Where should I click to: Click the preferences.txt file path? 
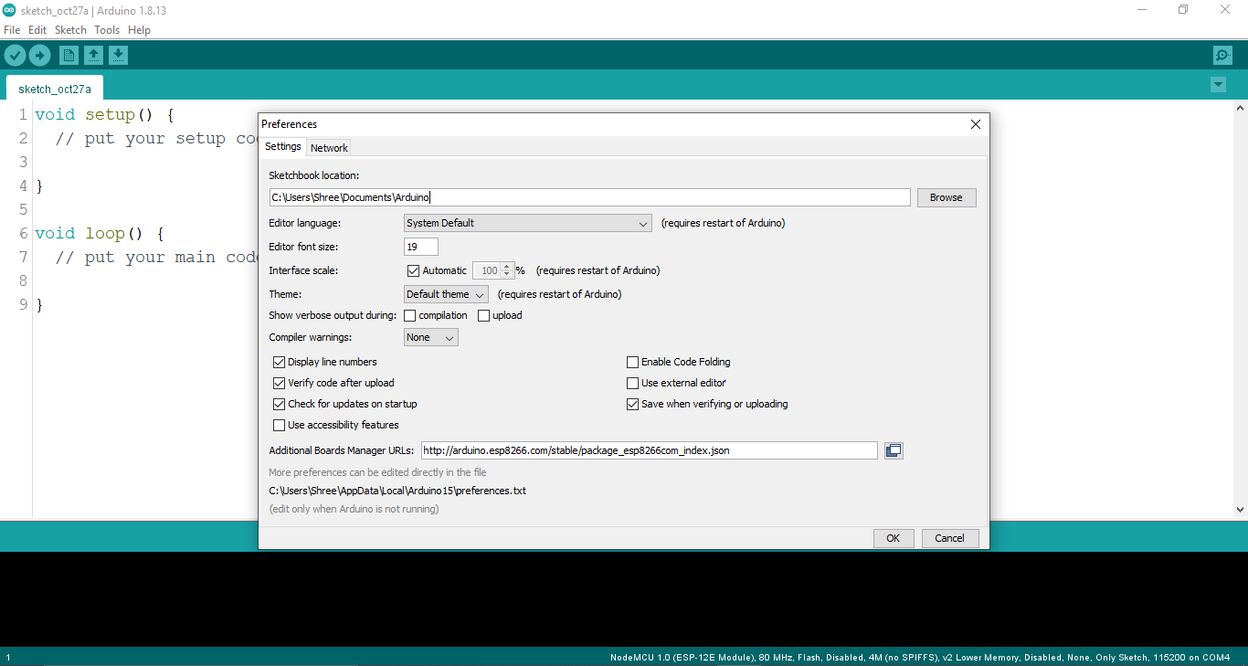pyautogui.click(x=397, y=491)
